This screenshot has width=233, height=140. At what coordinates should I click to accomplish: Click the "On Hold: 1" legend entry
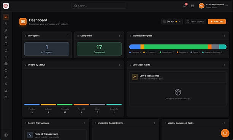coord(182,52)
